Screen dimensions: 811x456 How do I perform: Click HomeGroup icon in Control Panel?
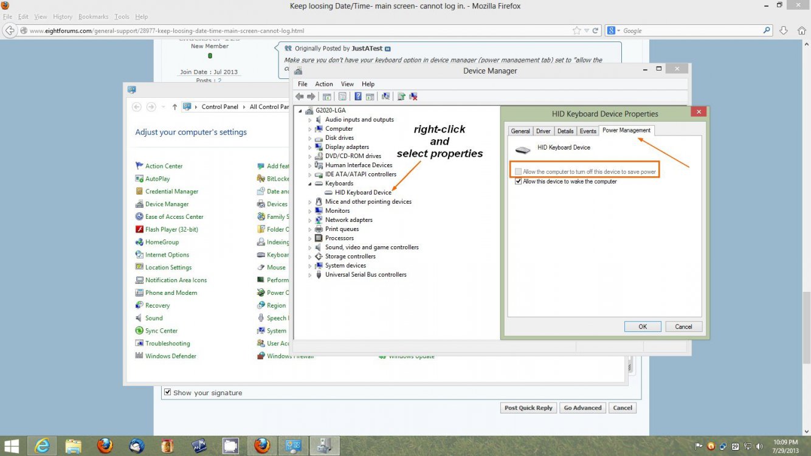[139, 242]
